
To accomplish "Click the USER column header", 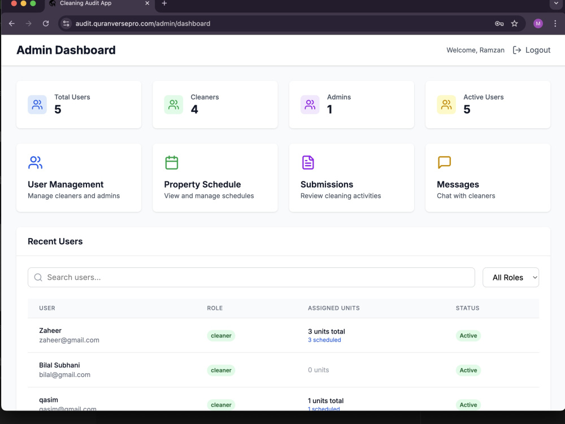I will 47,308.
